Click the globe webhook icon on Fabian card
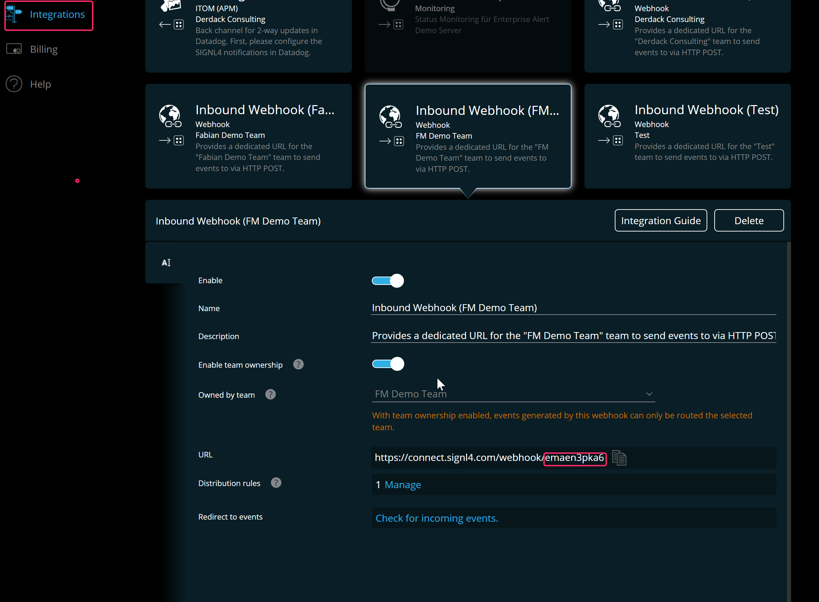The image size is (819, 602). pyautogui.click(x=170, y=116)
